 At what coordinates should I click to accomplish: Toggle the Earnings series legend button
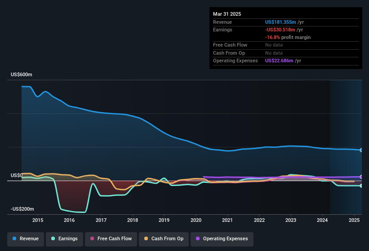tap(64, 239)
